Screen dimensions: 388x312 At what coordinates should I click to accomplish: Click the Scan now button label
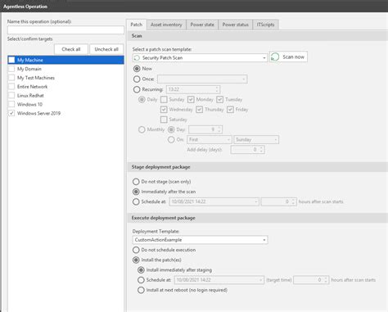tap(293, 57)
